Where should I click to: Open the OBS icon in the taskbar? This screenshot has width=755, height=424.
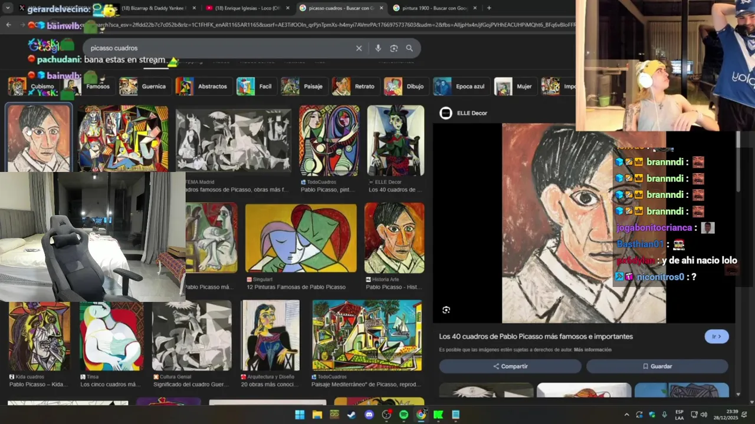(x=386, y=415)
